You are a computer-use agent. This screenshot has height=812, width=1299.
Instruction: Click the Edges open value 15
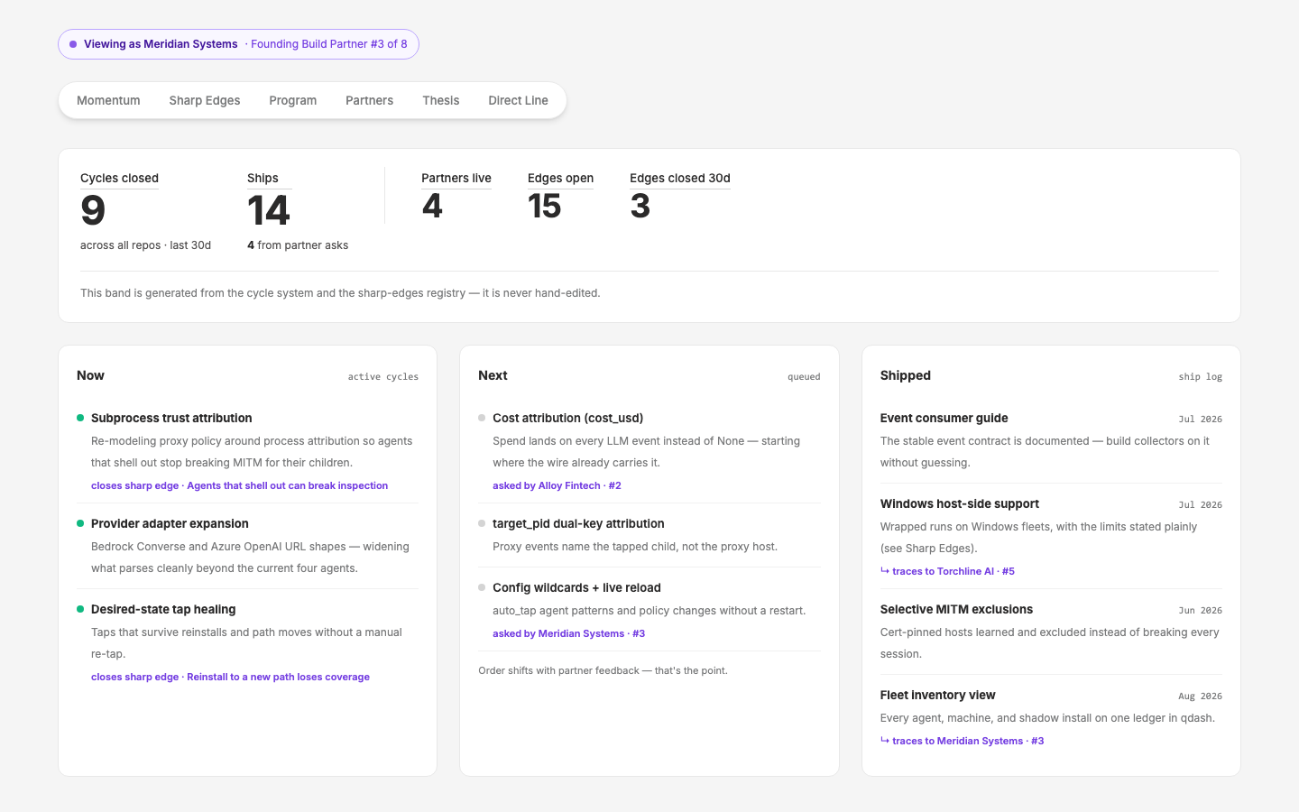pyautogui.click(x=545, y=207)
